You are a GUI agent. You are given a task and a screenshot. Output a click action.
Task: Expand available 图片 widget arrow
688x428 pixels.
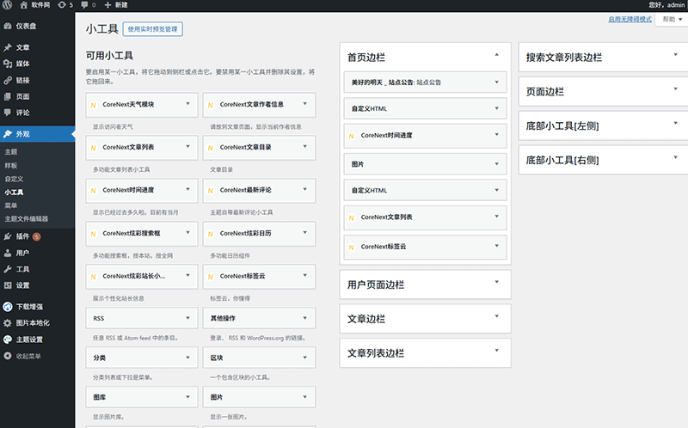tap(305, 397)
